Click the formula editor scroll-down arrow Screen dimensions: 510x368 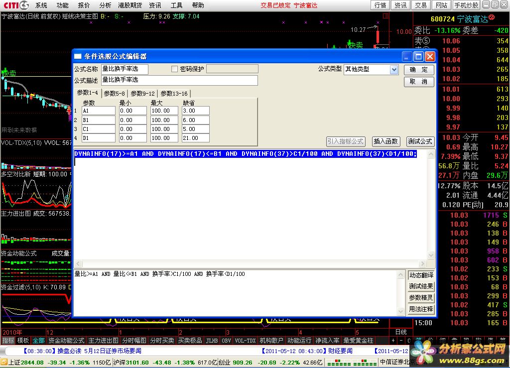431,255
